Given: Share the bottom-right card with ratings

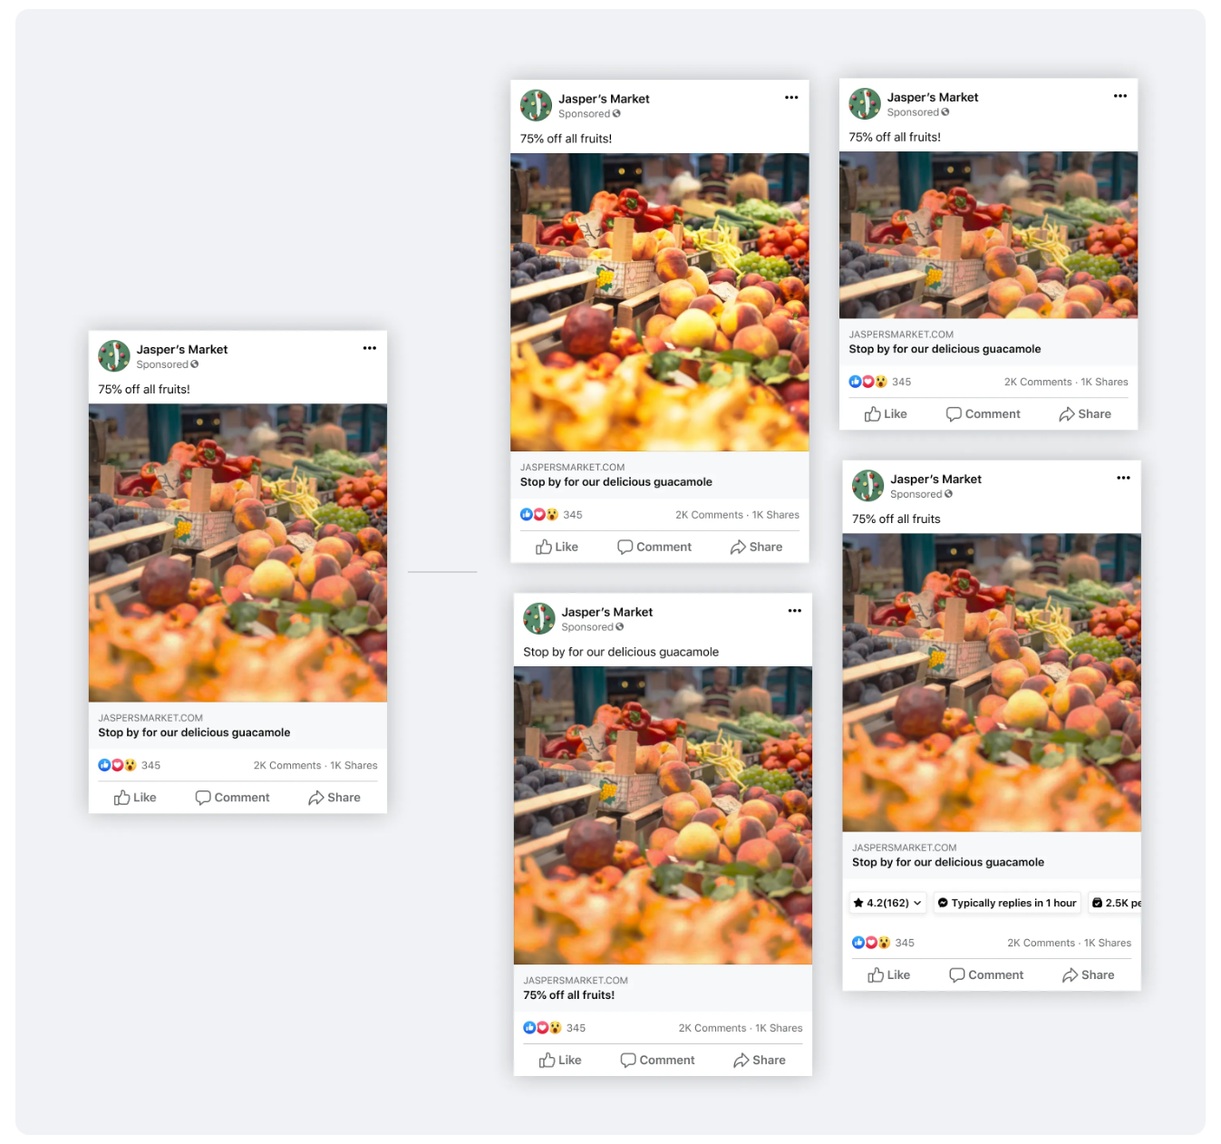Looking at the screenshot, I should coord(1088,975).
